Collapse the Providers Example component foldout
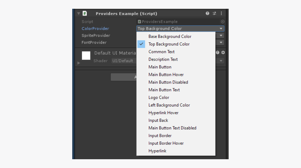301x168 pixels. 79,14
